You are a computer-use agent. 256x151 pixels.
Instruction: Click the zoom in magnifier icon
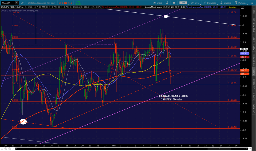tap(6, 149)
